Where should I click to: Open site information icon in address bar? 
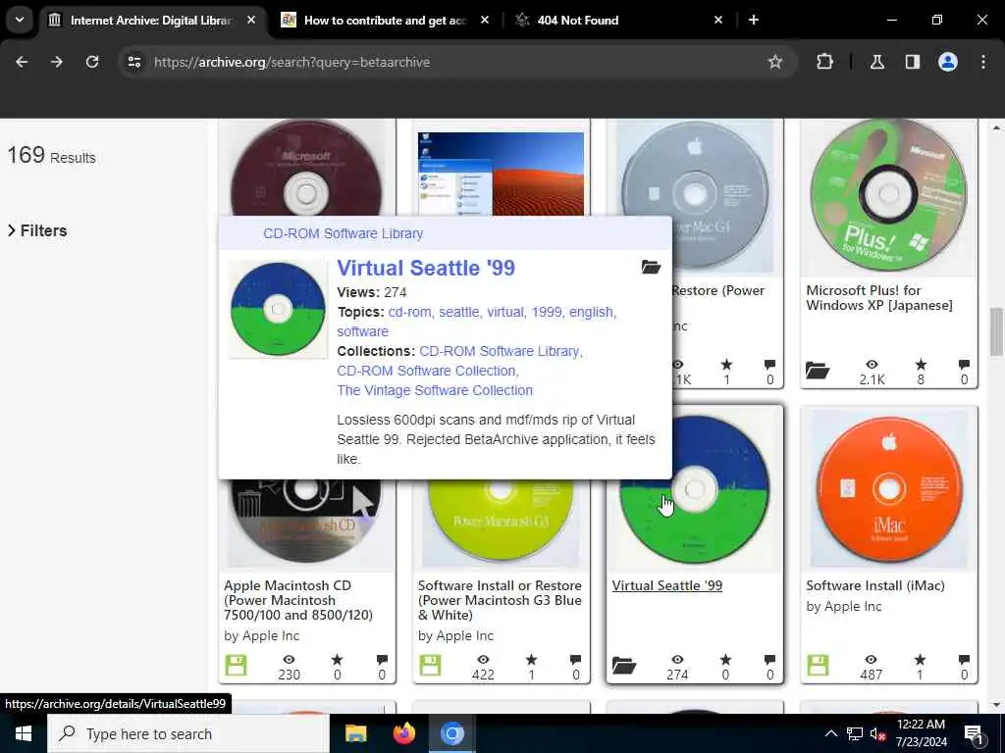pyautogui.click(x=133, y=62)
